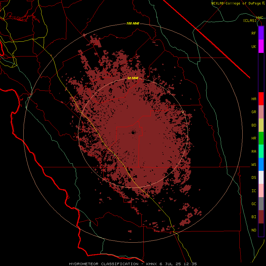266x266 pixels.
Task: Click the ND legend label
Action: pyautogui.click(x=254, y=230)
